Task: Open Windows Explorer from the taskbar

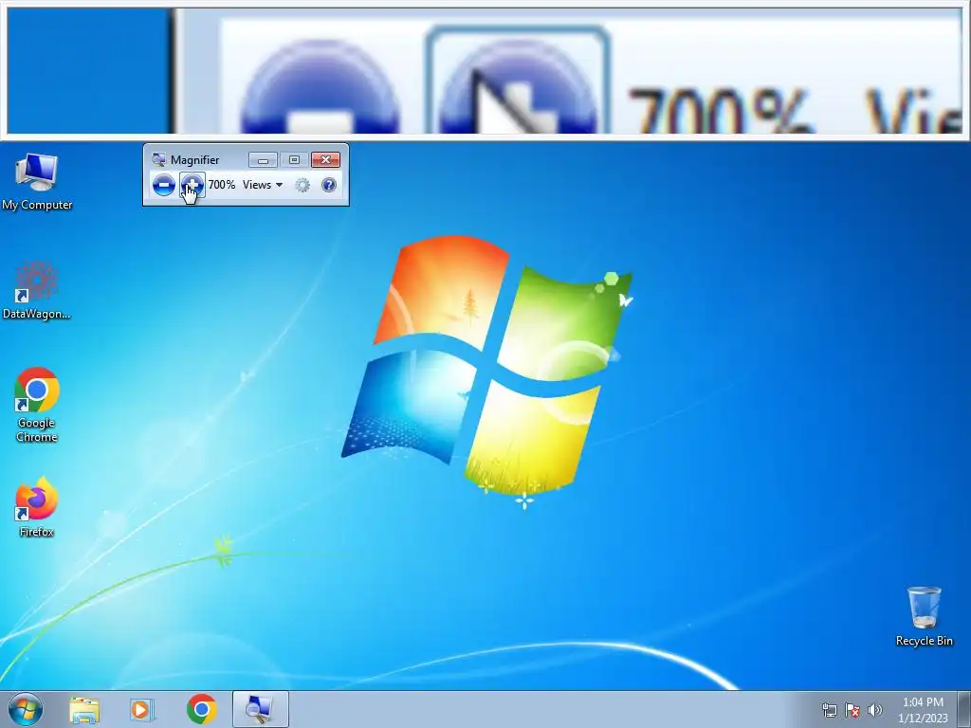Action: click(x=84, y=709)
